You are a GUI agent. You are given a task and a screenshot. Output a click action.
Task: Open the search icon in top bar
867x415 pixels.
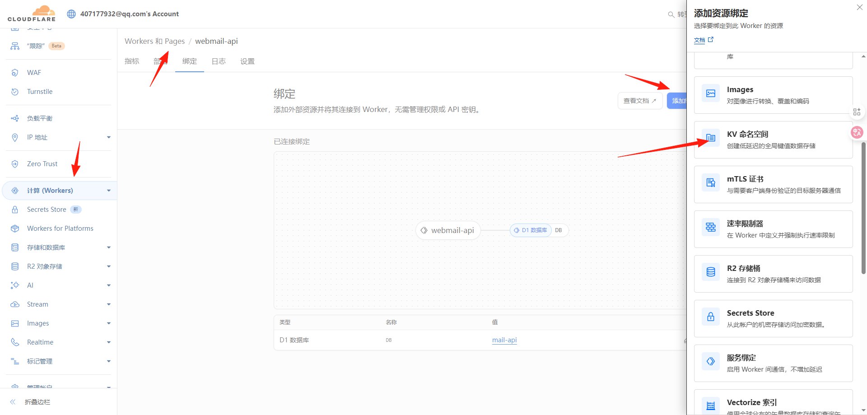pos(671,14)
